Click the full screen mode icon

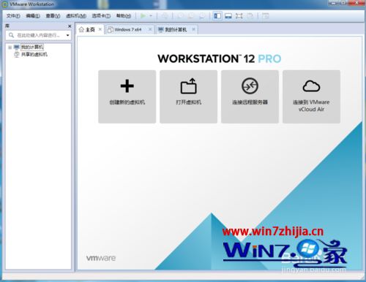239,16
